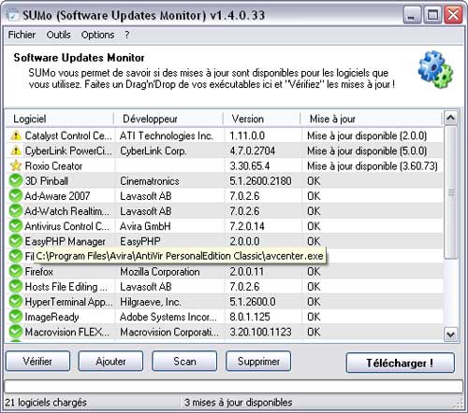Click the ATI Technologies Inc. developer cell
Viewport: 468px width, 413px height.
tap(167, 135)
